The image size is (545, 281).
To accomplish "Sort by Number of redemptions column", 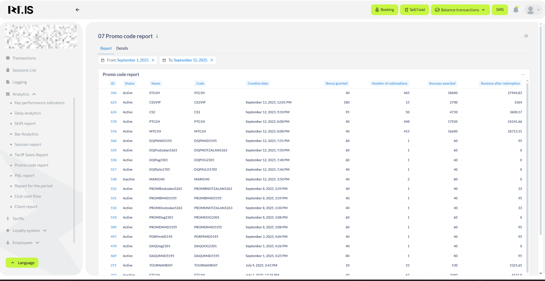I will 389,83.
